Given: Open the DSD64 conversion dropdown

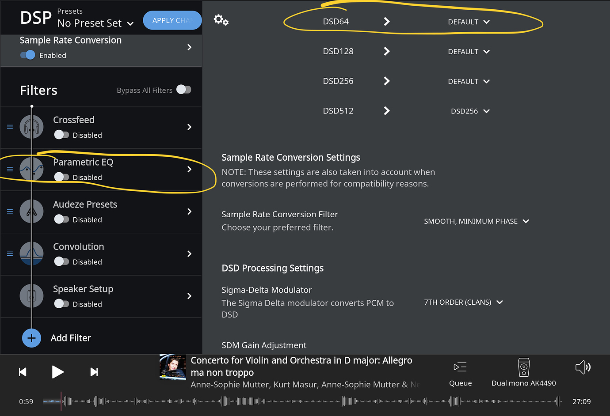Looking at the screenshot, I should [x=469, y=22].
